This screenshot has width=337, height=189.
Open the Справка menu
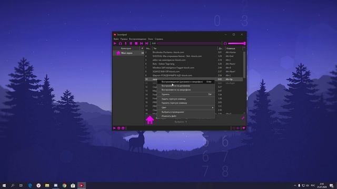point(159,39)
